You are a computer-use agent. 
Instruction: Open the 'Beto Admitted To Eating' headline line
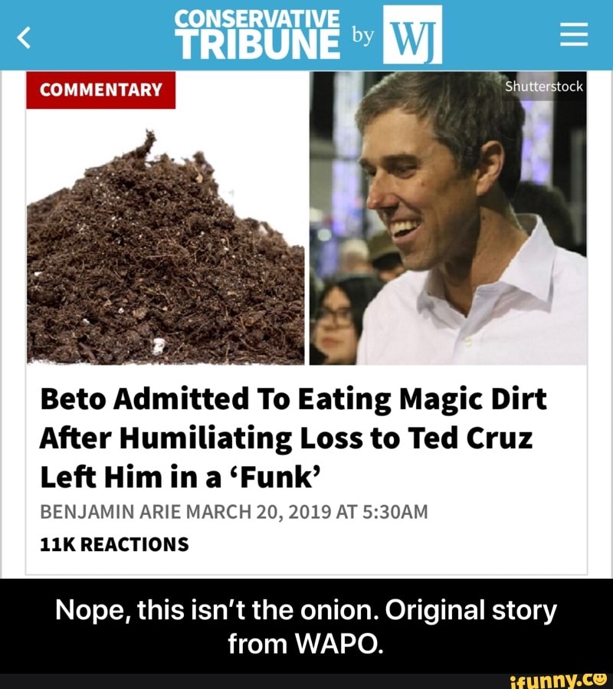[x=293, y=401]
